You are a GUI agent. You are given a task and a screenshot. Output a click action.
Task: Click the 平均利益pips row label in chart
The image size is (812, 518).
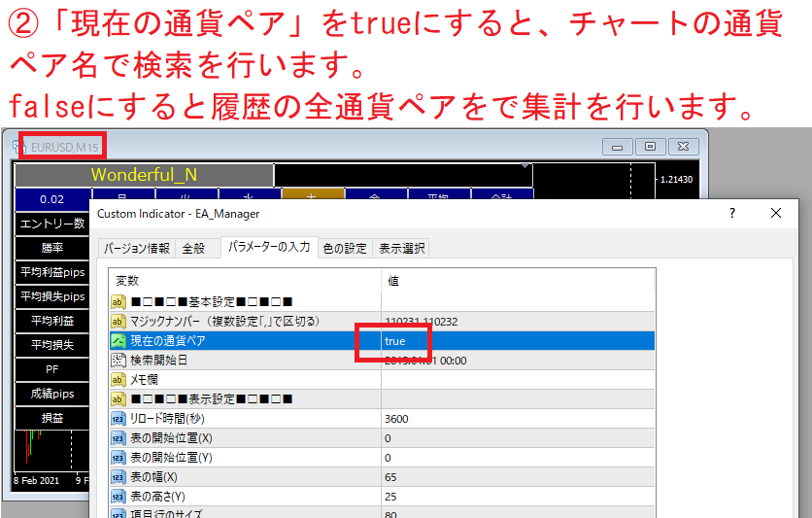coord(51,272)
